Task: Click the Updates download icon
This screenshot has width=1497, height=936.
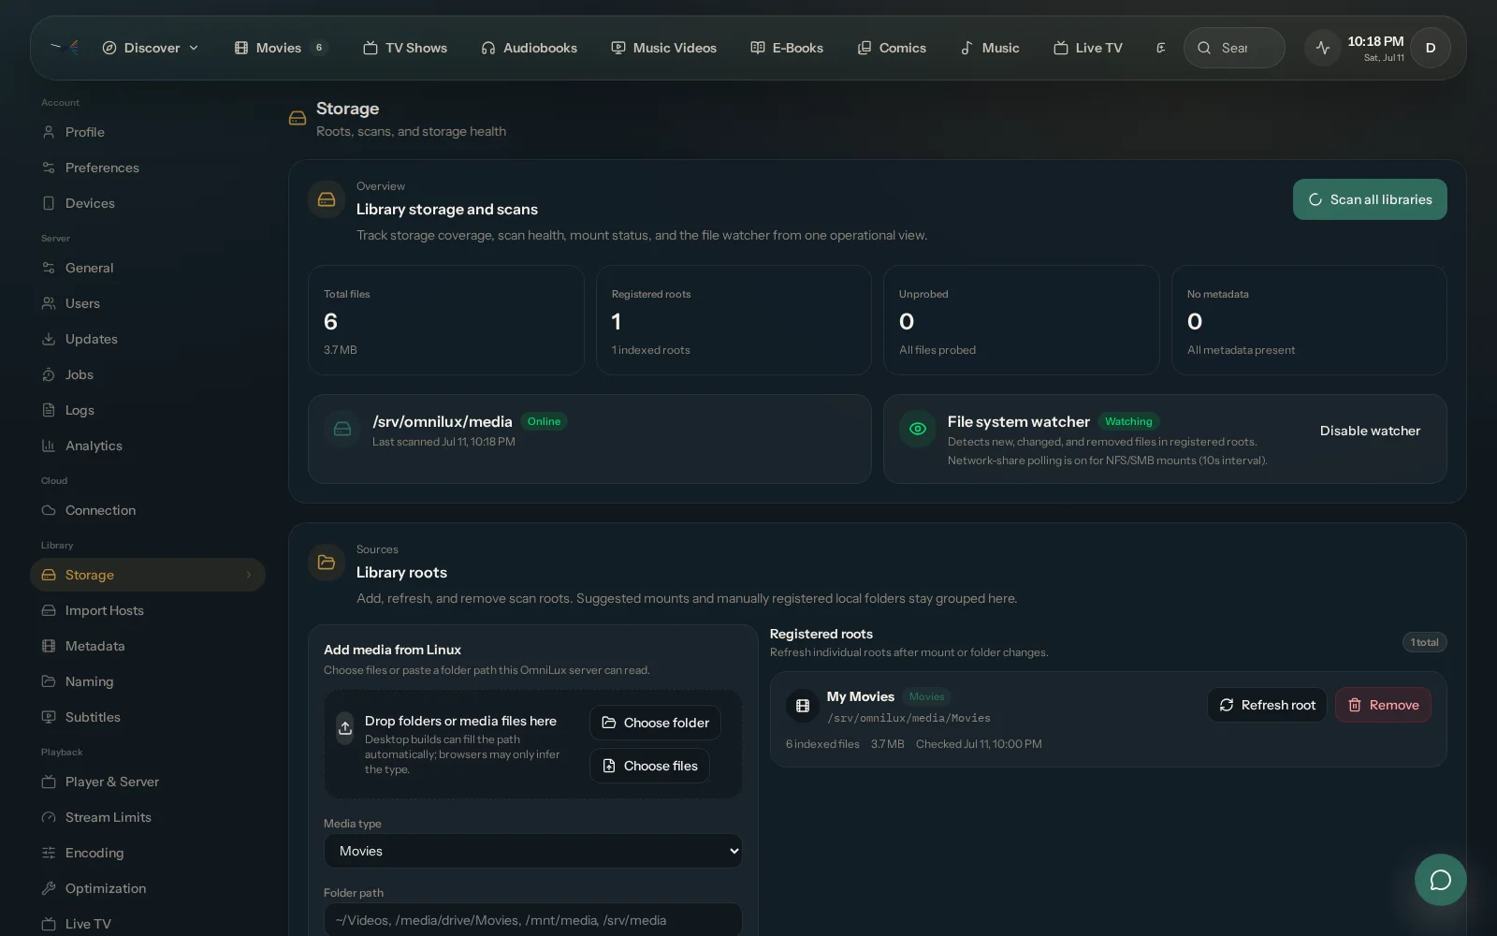Action: point(49,339)
